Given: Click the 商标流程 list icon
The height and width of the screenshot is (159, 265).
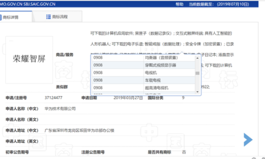Looking at the screenshot, I should click(48, 17).
